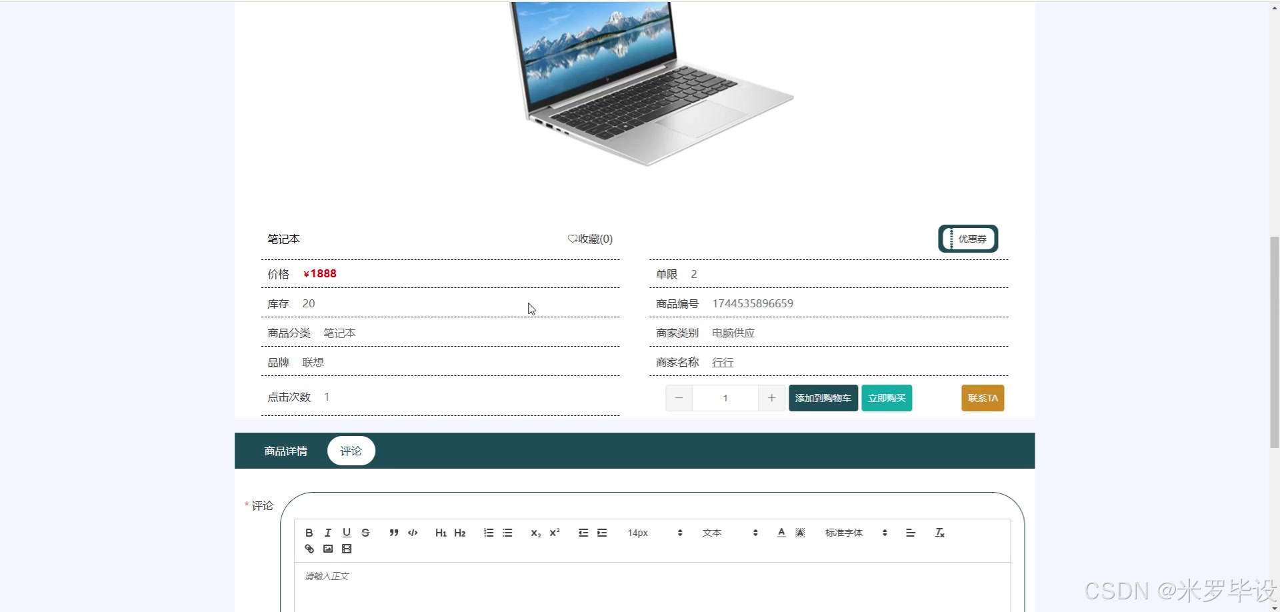Insert a hyperlink in the comment
1280x612 pixels.
[309, 549]
